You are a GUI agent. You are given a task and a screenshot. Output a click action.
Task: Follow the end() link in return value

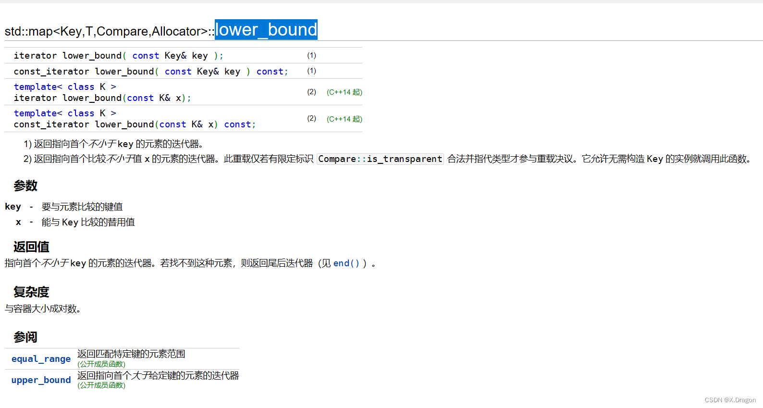(346, 263)
